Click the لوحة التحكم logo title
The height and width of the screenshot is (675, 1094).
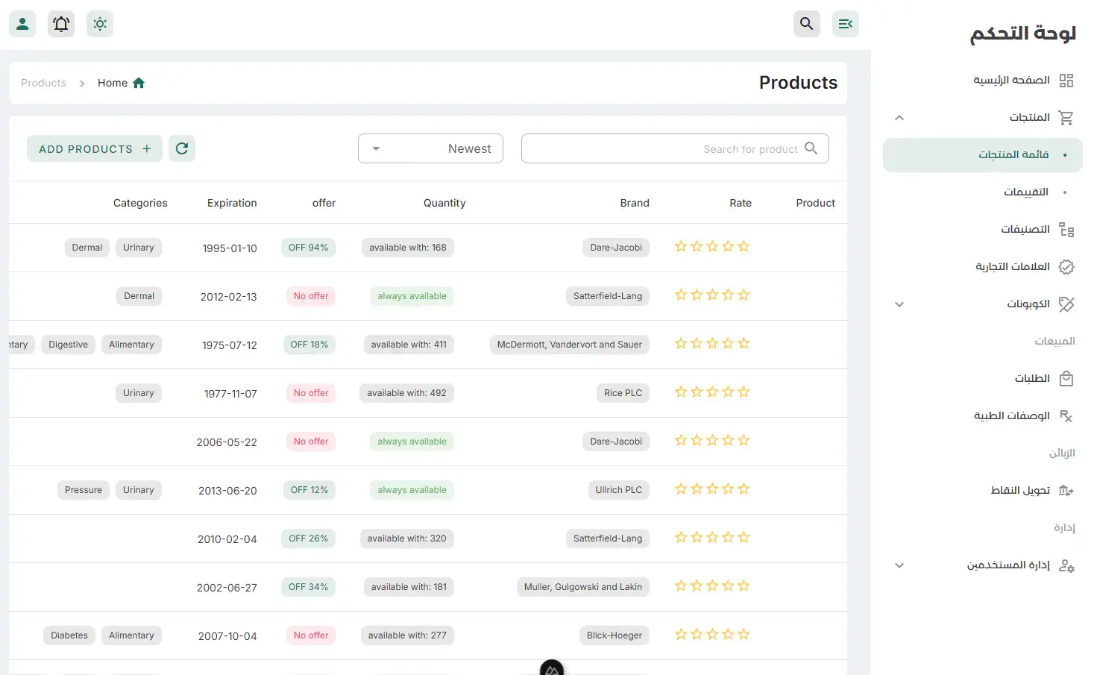[x=1022, y=34]
